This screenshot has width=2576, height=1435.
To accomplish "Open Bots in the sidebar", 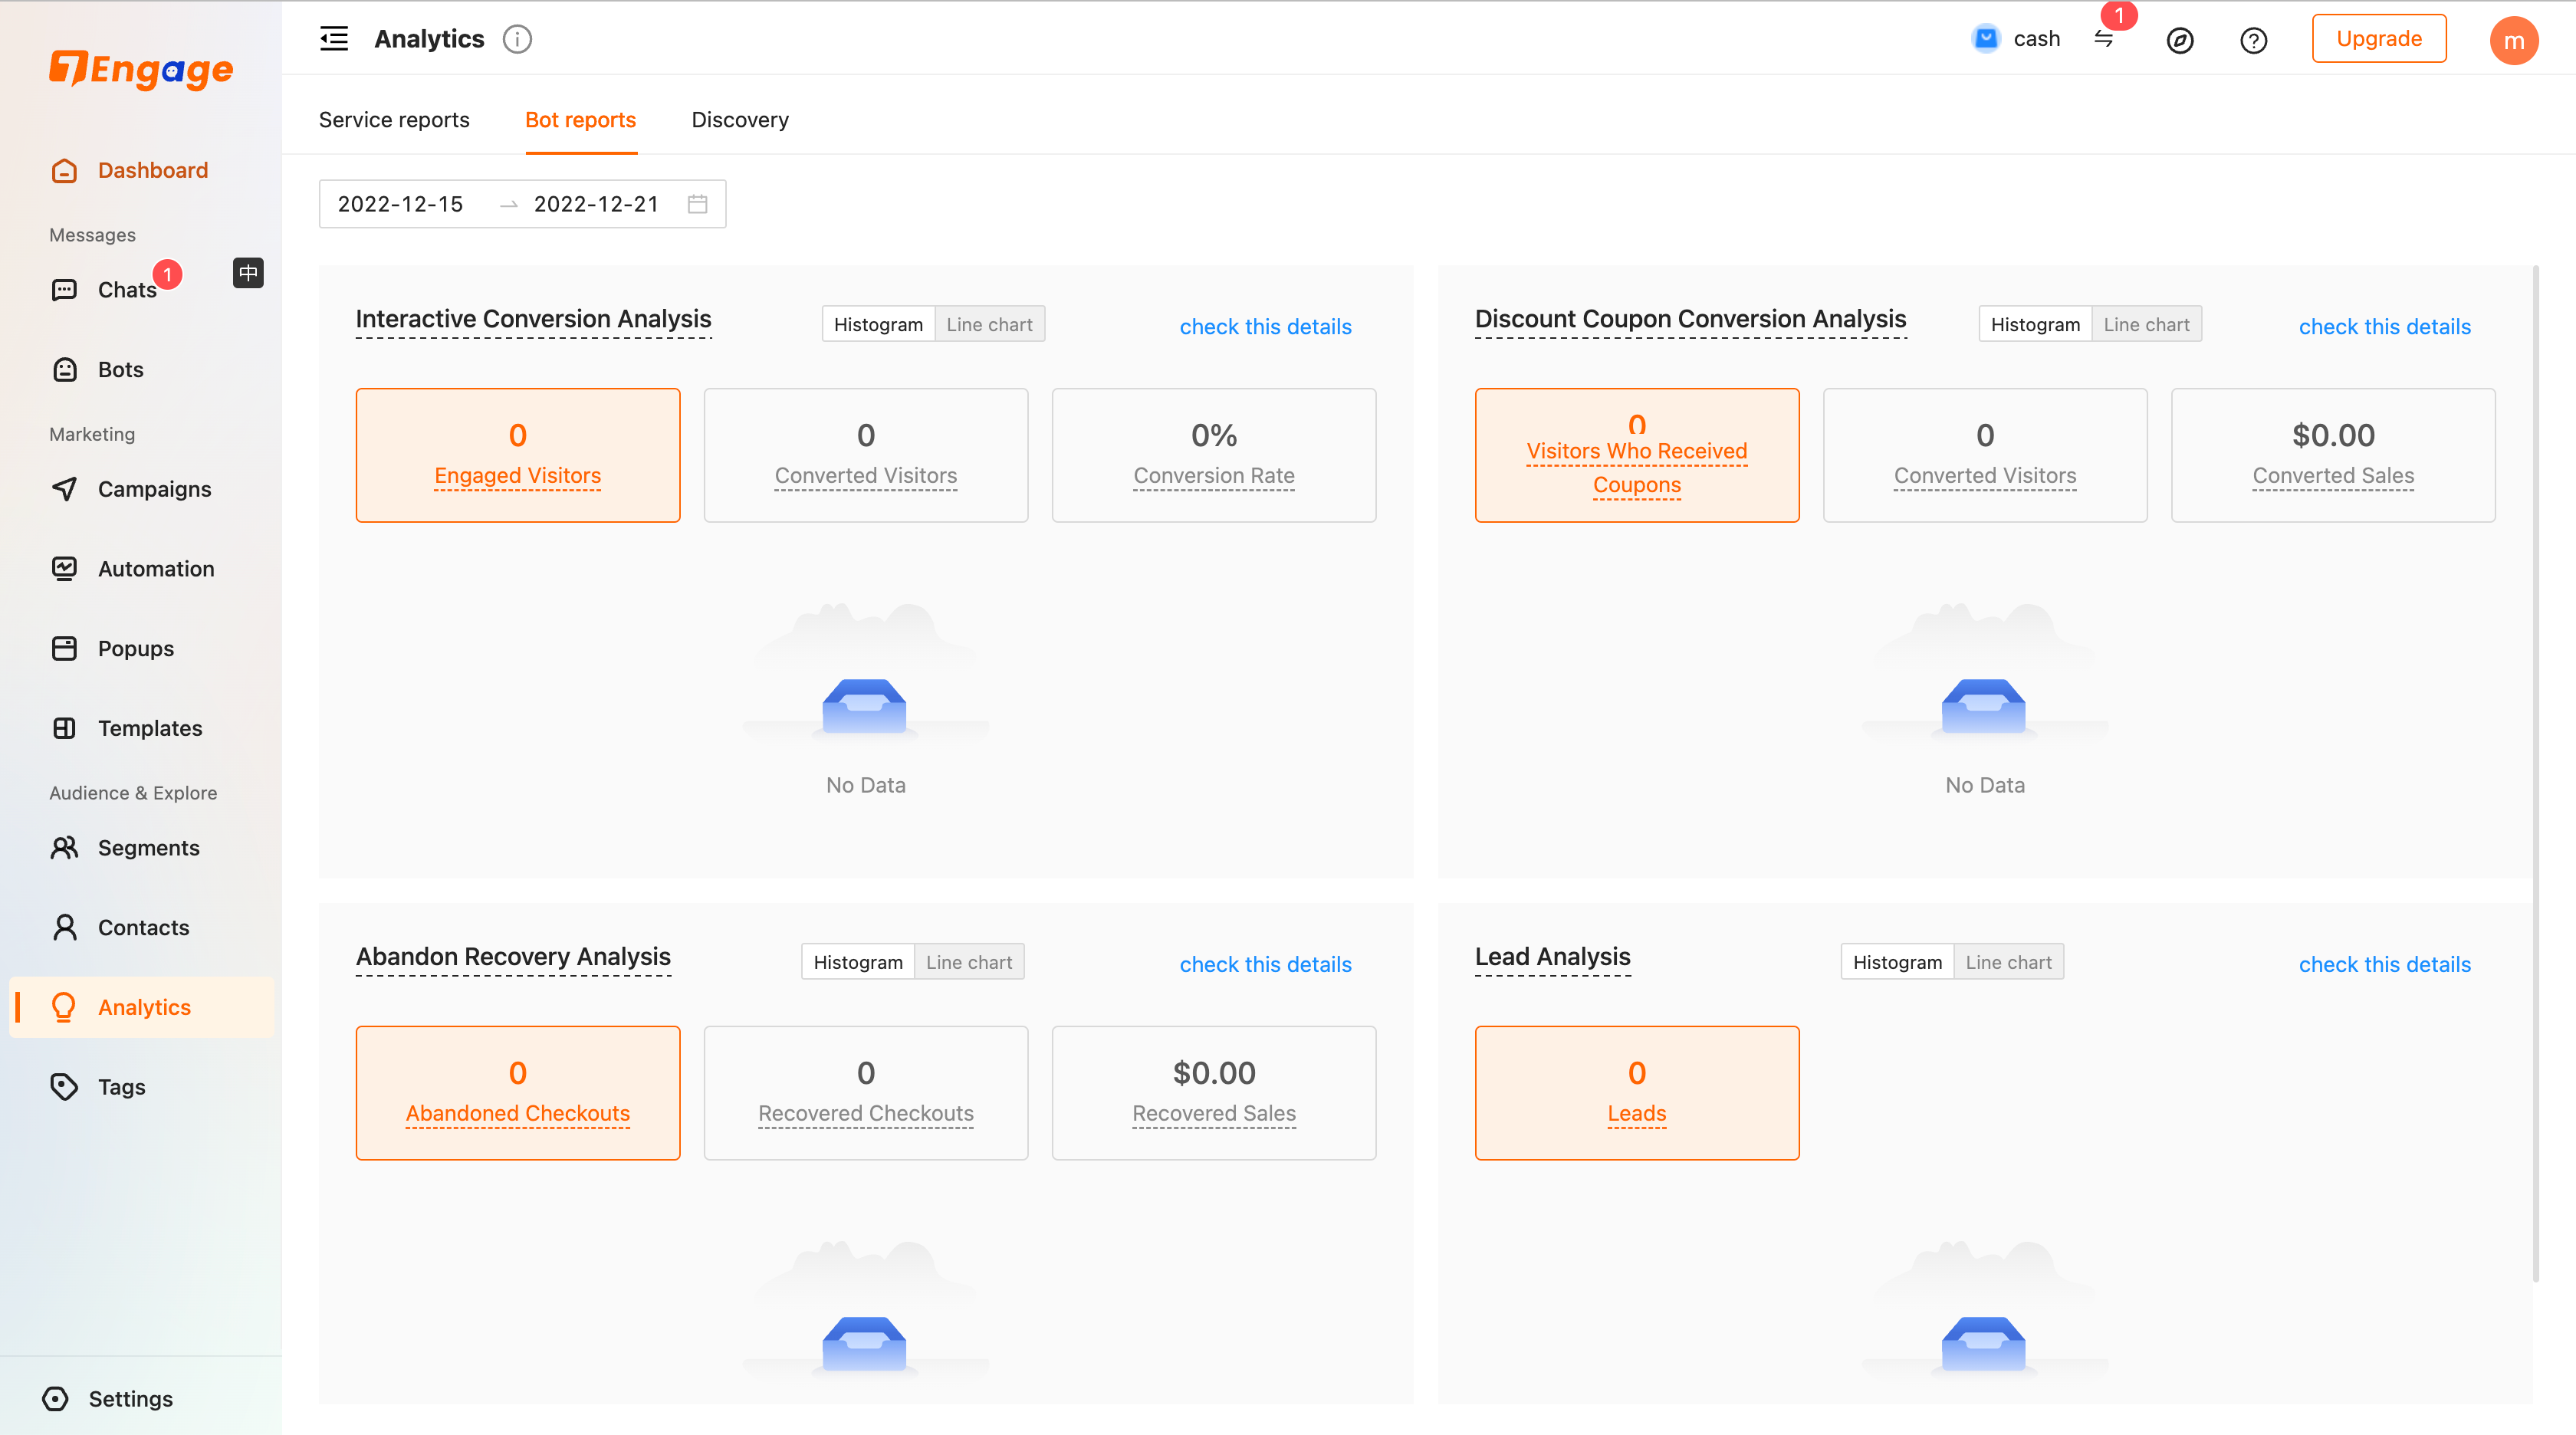I will coord(141,369).
